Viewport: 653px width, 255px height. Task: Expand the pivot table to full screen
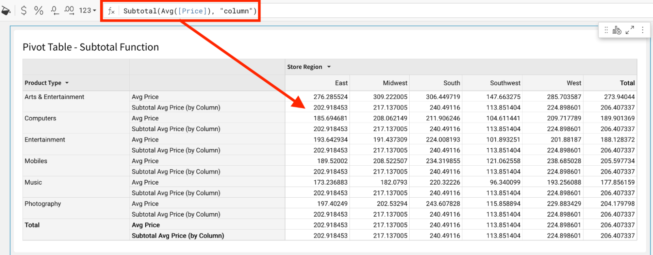(x=630, y=30)
